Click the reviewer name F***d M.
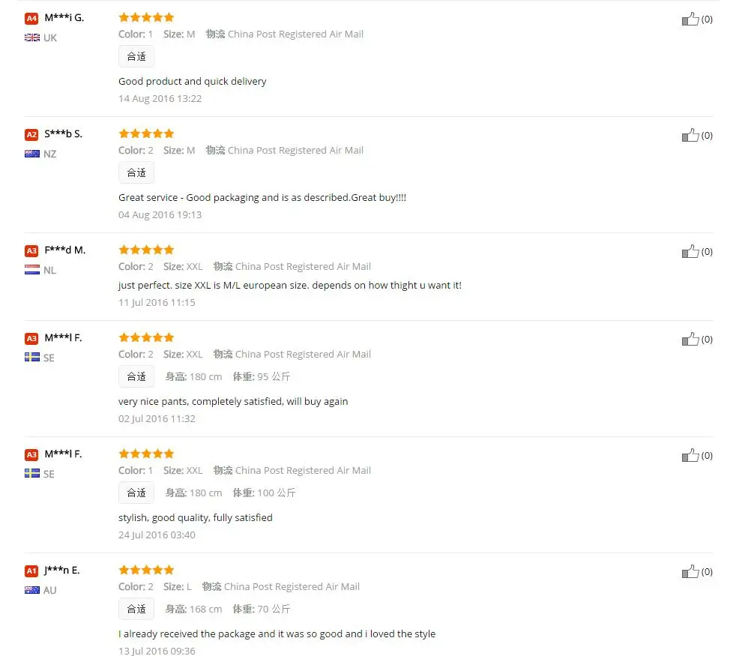Image resolution: width=739 pixels, height=656 pixels. tap(65, 250)
